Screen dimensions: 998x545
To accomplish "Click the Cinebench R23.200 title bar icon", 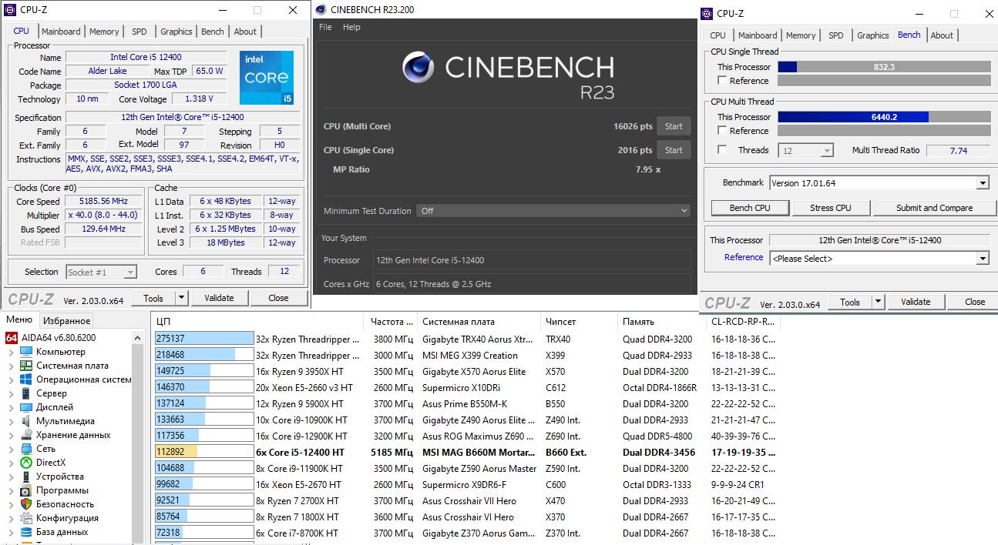I will coord(322,10).
